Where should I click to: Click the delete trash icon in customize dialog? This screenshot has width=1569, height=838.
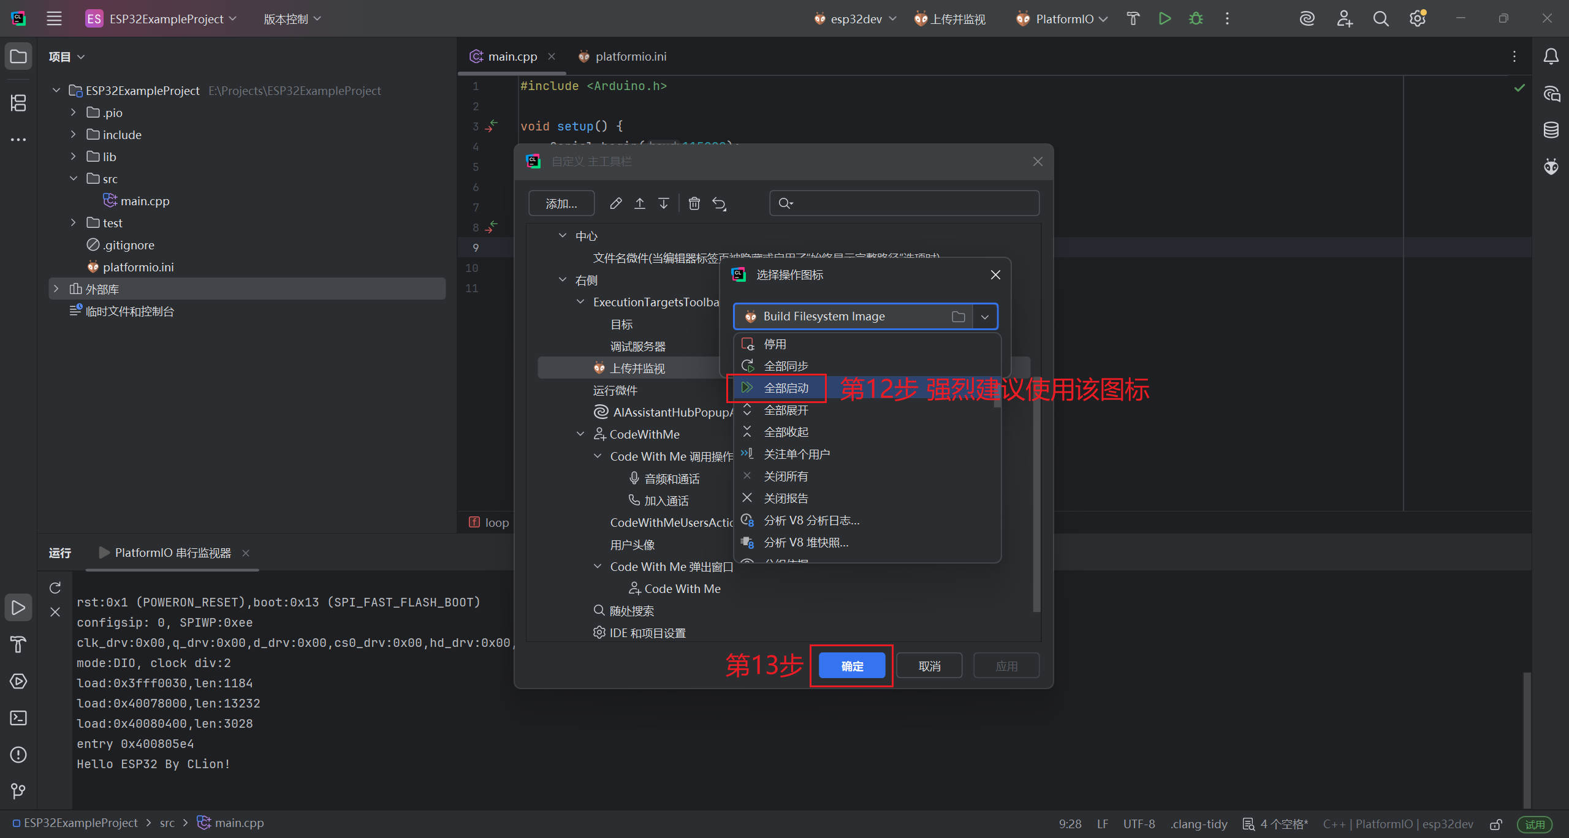tap(694, 203)
